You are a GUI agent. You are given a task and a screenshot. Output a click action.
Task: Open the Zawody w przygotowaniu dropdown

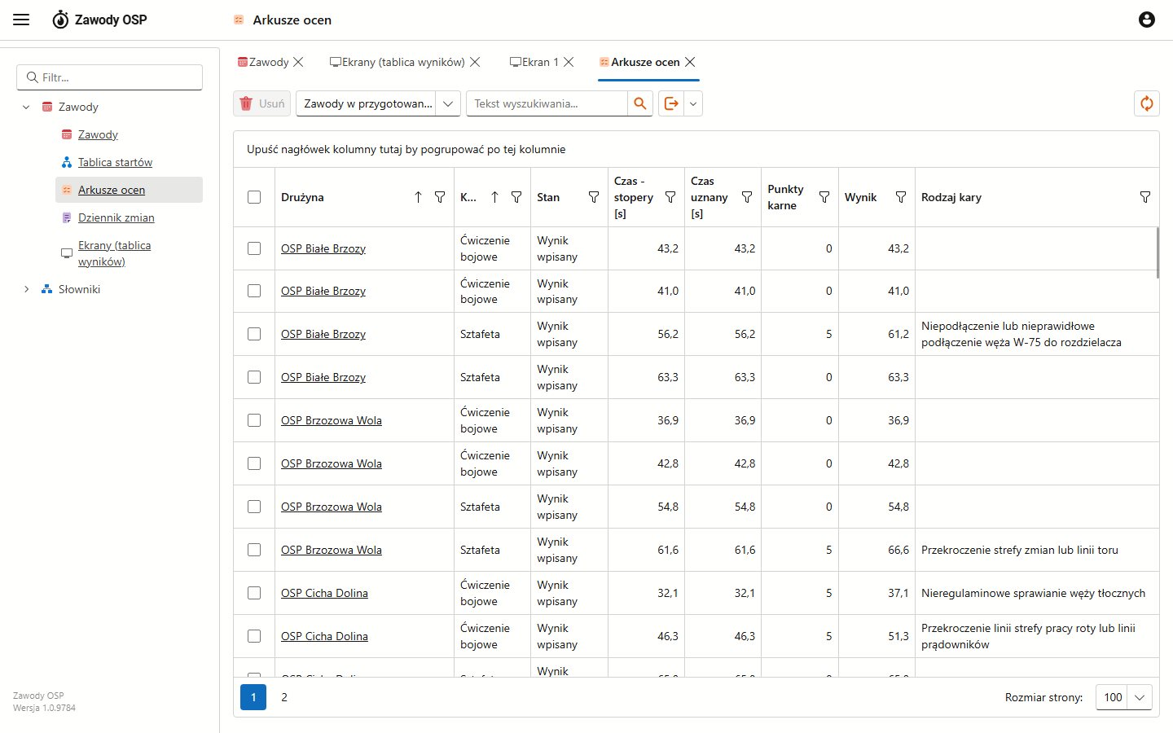(378, 103)
